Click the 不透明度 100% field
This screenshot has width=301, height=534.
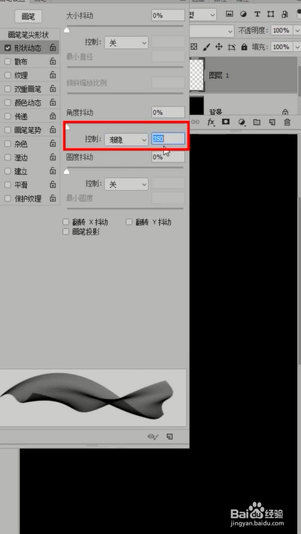coord(282,30)
